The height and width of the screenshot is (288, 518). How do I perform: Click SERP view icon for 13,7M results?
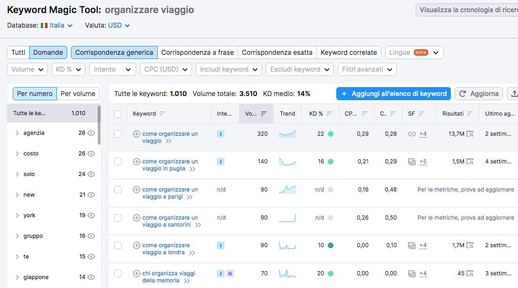(470, 134)
